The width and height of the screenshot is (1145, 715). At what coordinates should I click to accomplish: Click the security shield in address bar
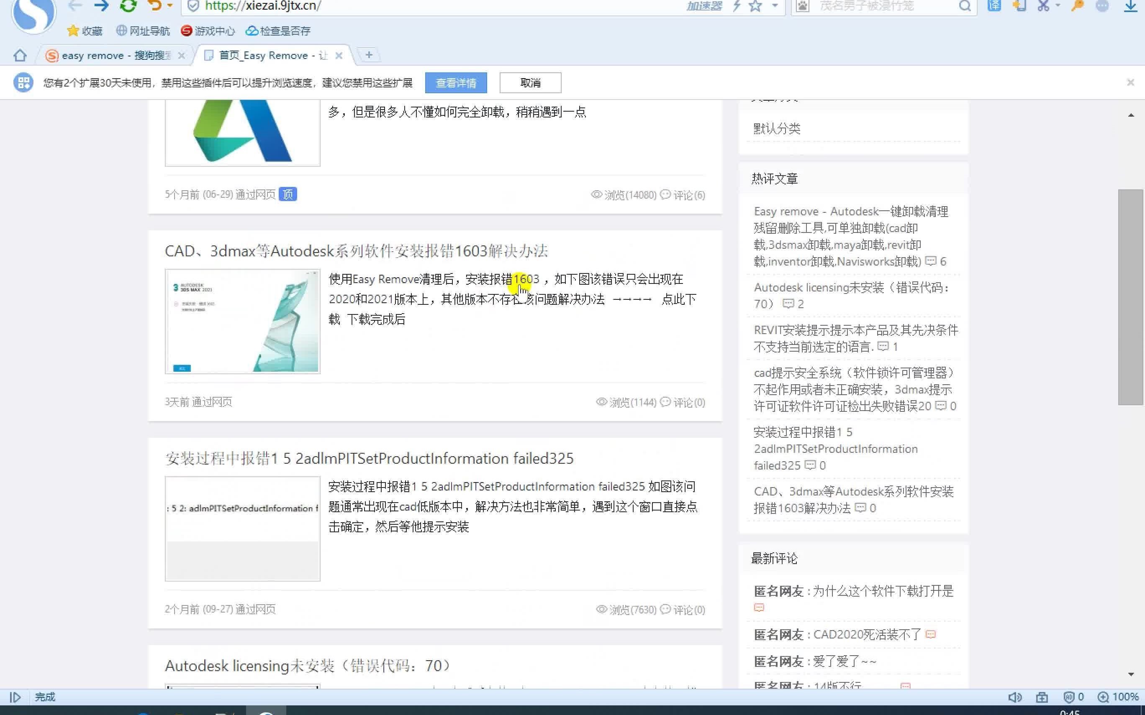click(x=193, y=6)
